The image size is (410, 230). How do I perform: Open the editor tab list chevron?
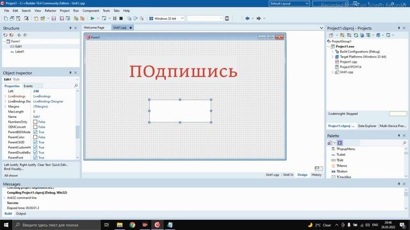321,27
